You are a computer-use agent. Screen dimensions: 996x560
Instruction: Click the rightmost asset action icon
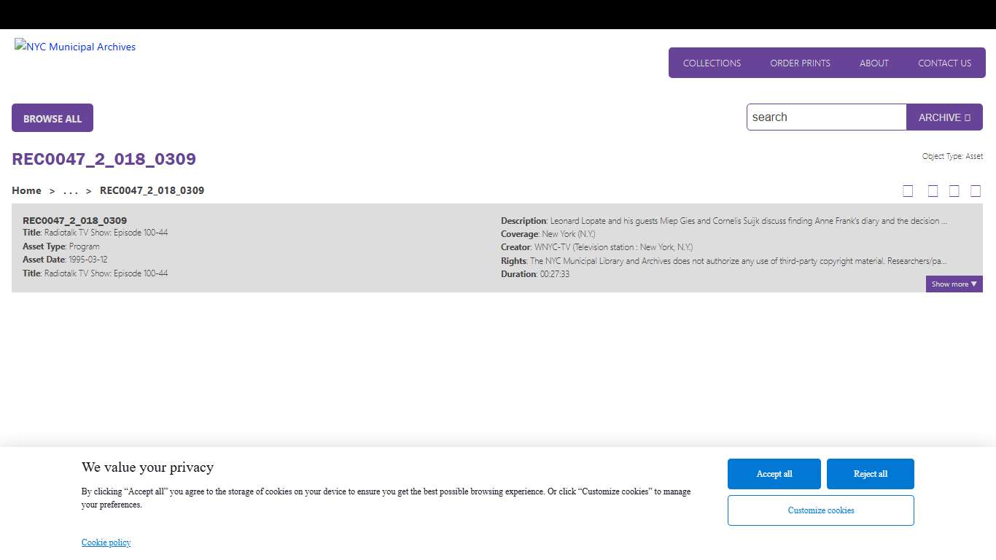[976, 191]
